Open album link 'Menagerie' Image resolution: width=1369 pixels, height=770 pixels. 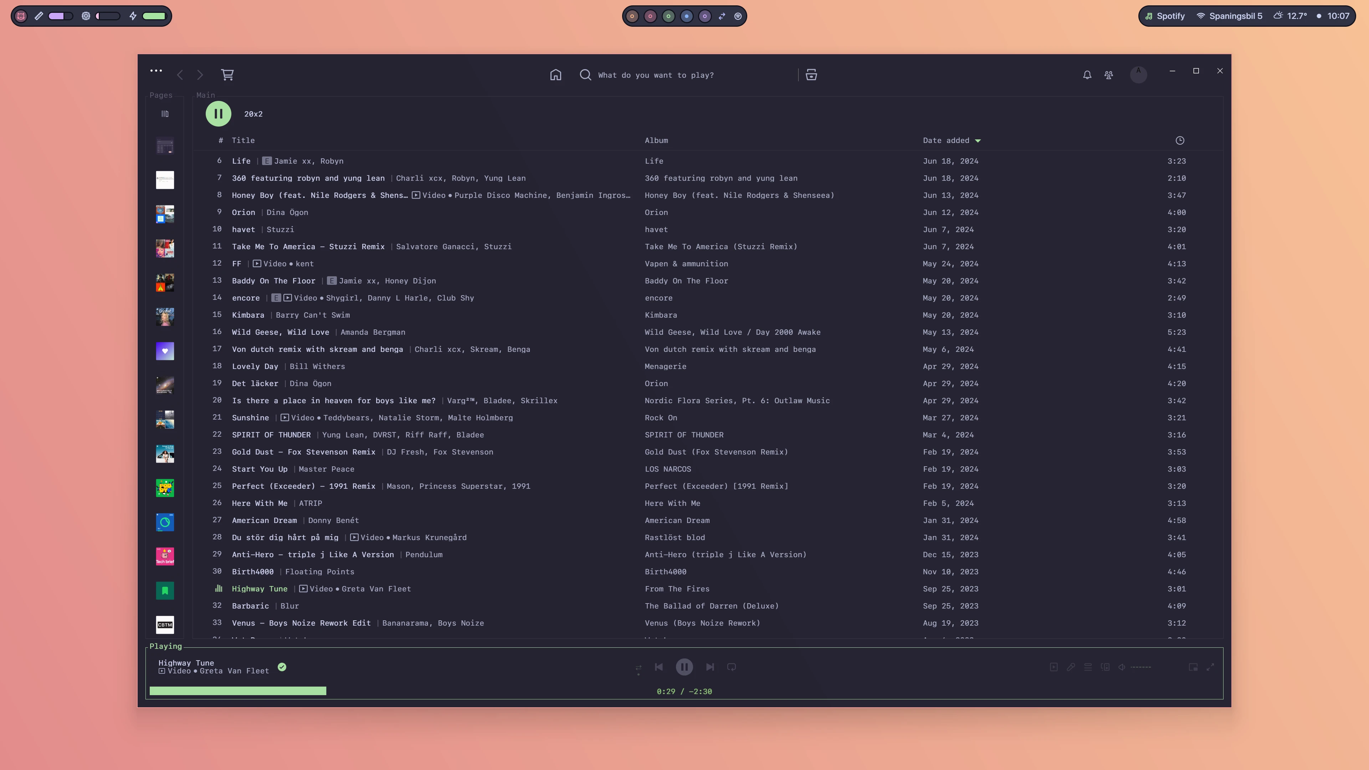[x=665, y=366]
